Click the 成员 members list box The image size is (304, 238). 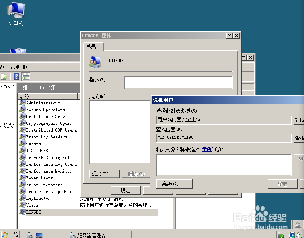(120, 132)
